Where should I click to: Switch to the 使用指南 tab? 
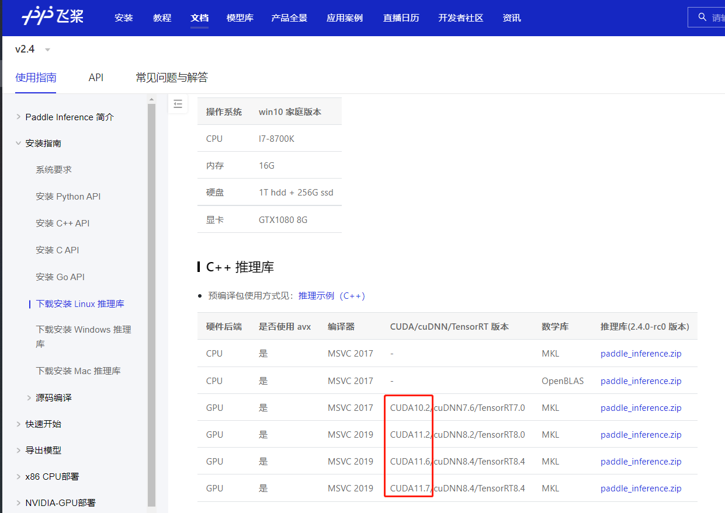[36, 77]
